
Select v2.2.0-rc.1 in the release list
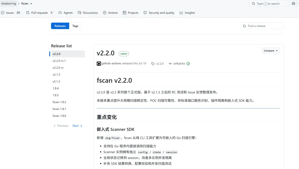59,61
